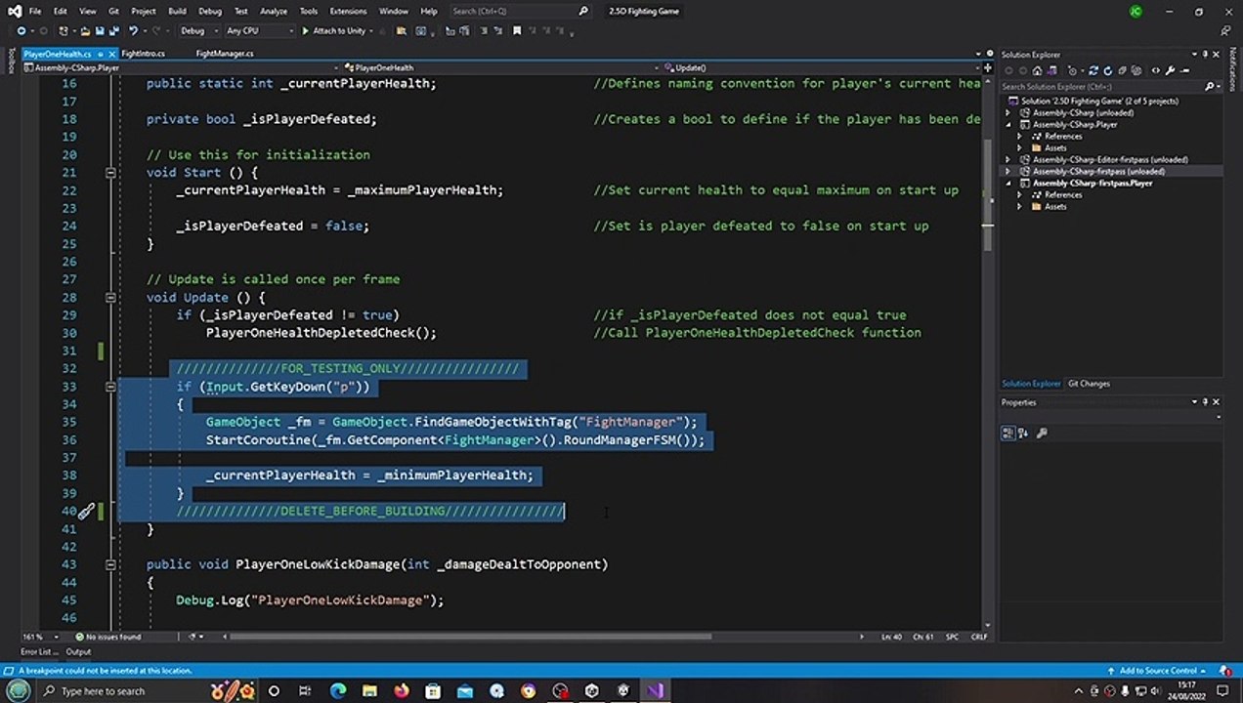
Task: Open the Any CPU platform dropdown
Action: [259, 30]
